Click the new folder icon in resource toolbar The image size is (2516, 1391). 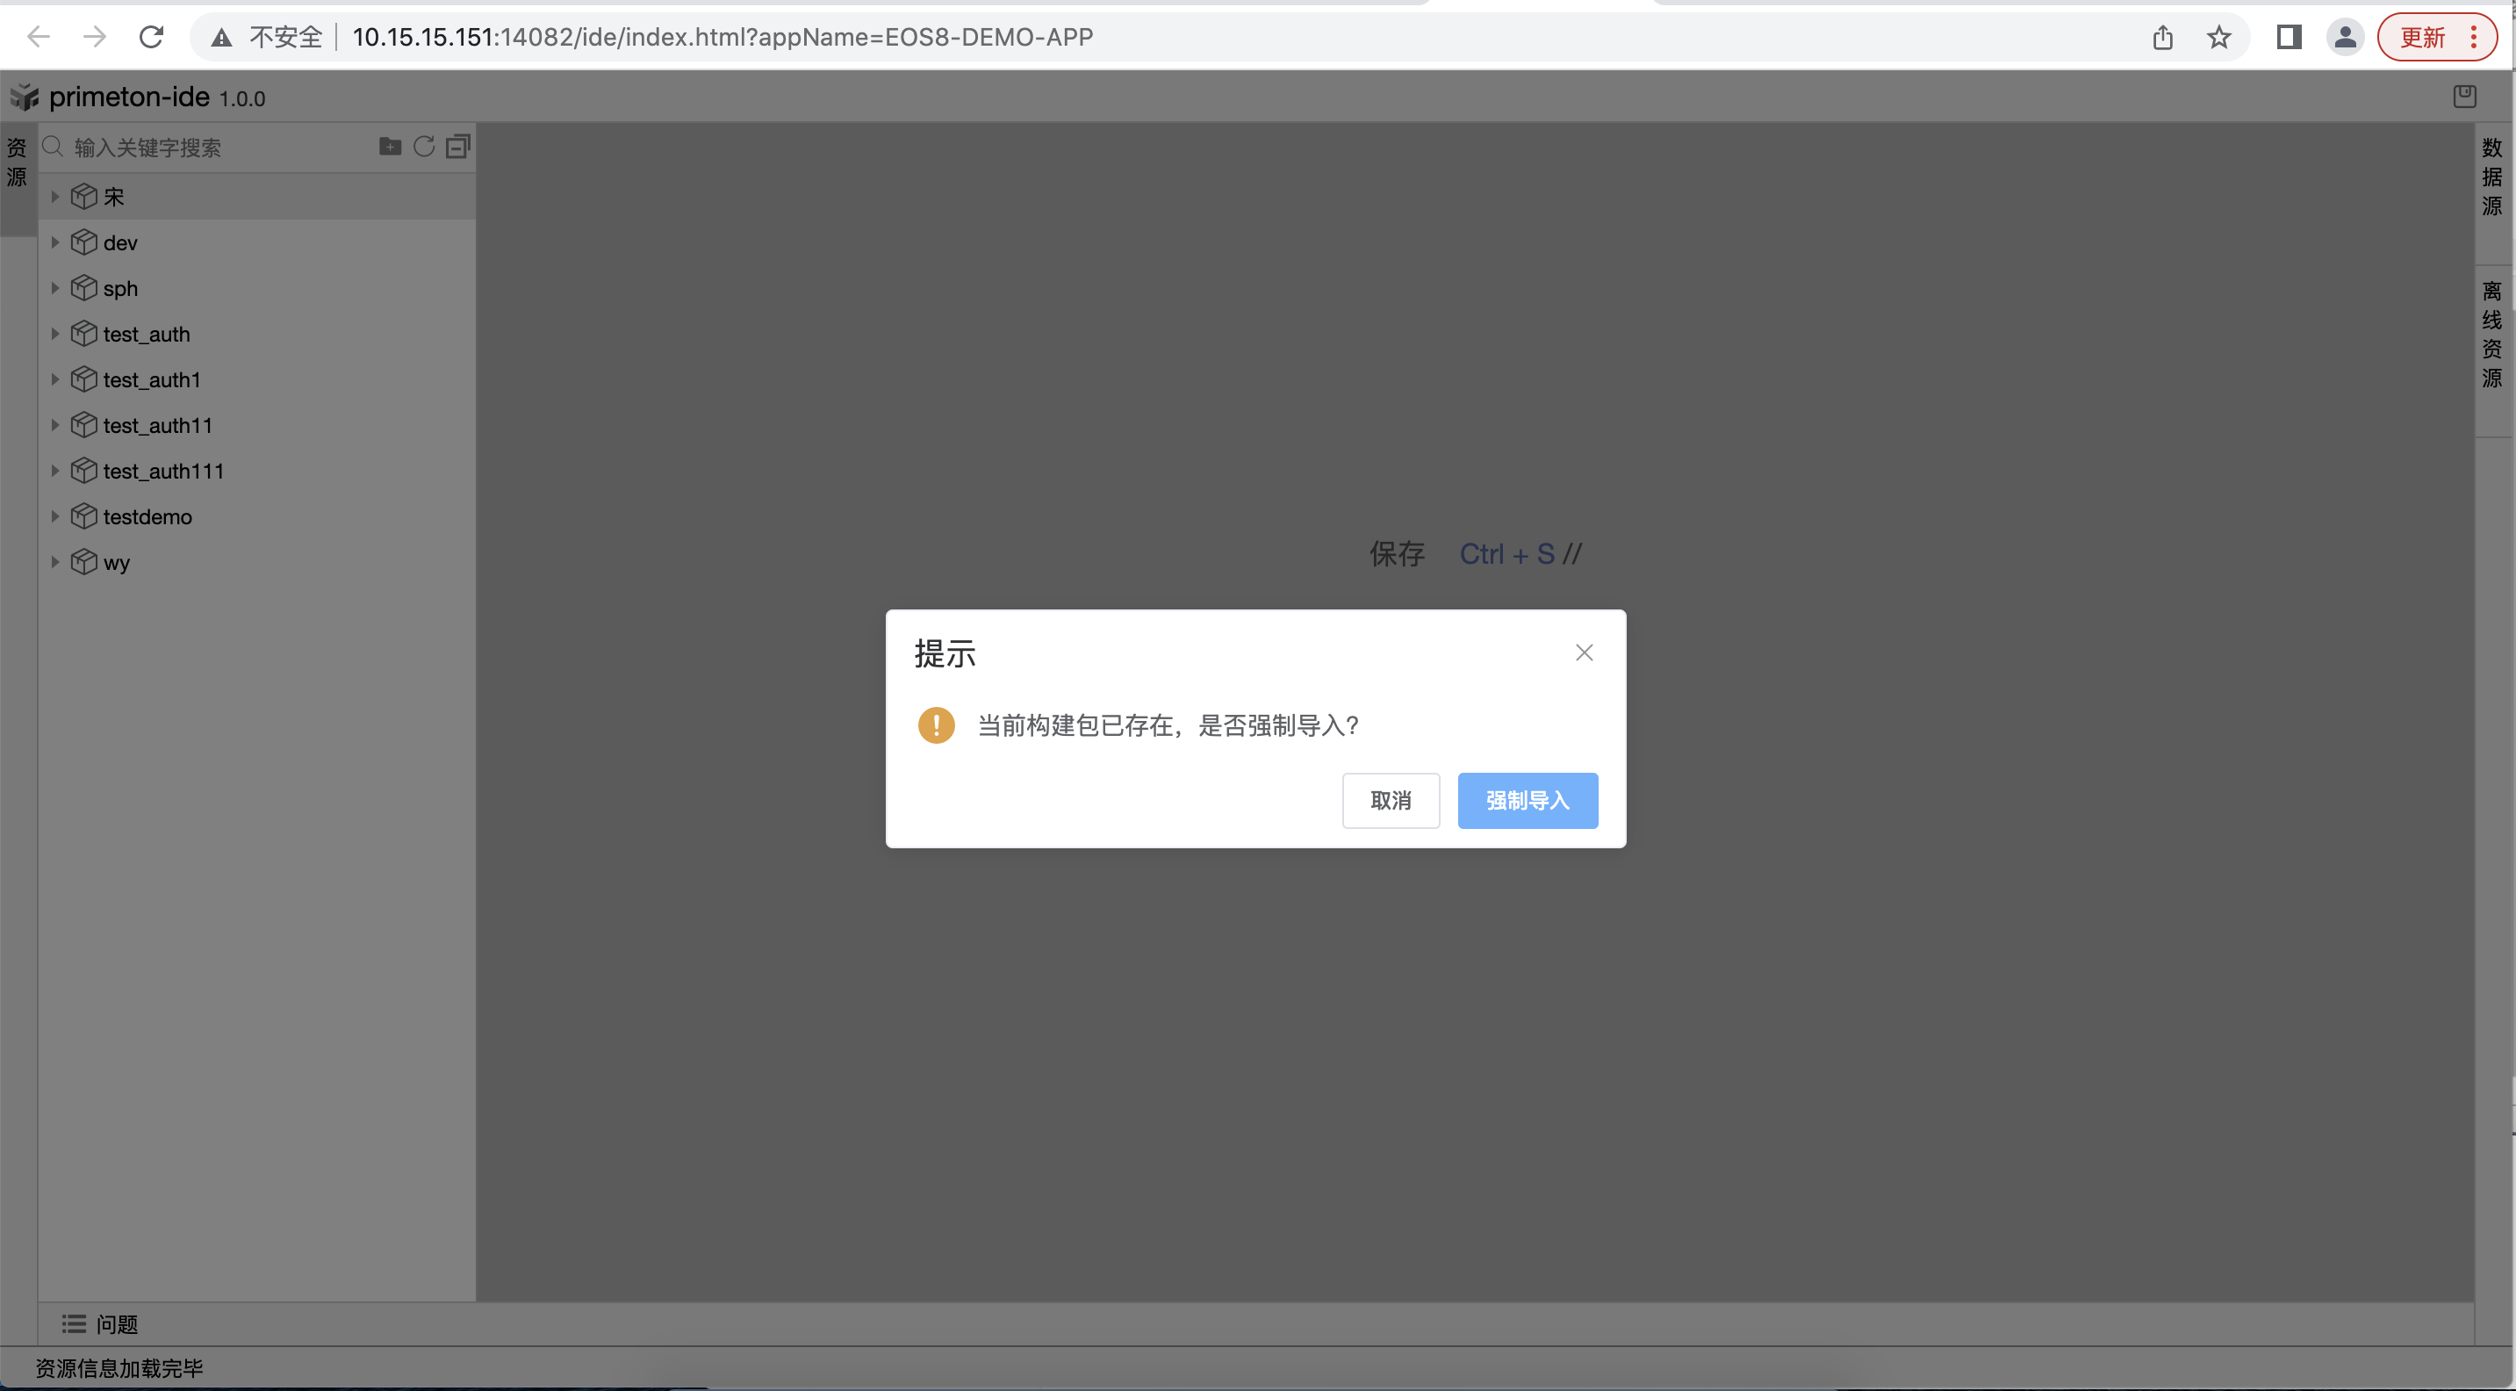tap(390, 147)
